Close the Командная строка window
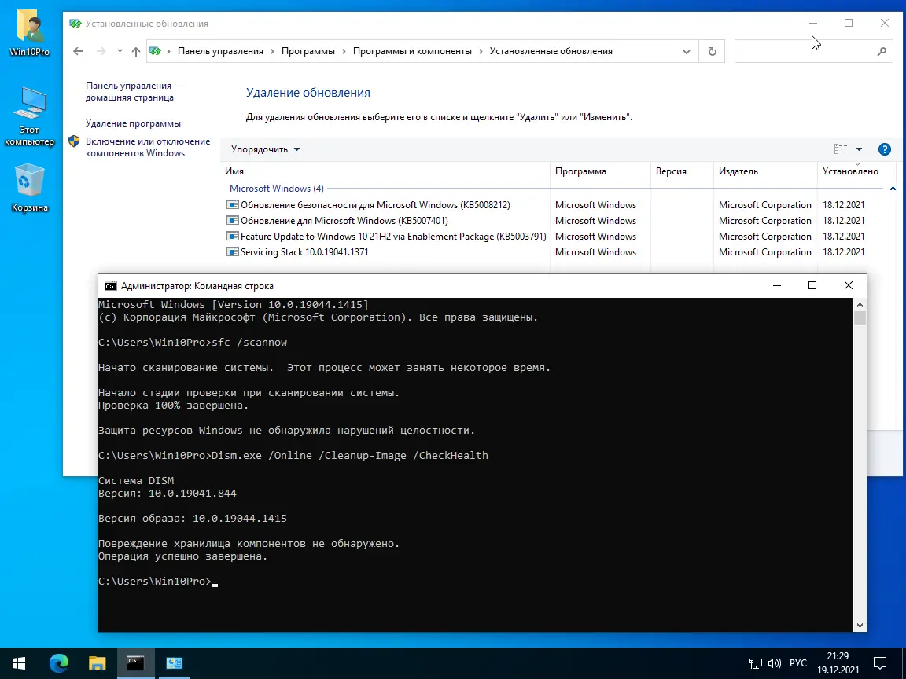This screenshot has width=906, height=679. 849,286
